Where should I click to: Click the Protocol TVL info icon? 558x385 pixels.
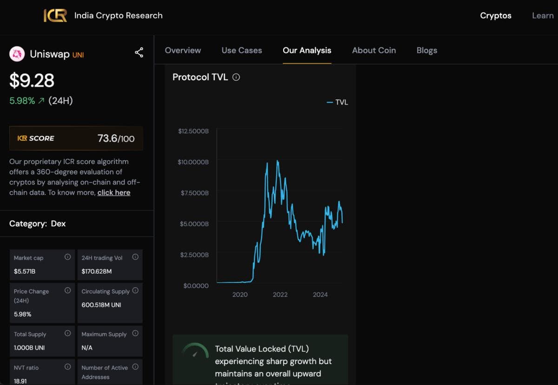click(x=236, y=77)
